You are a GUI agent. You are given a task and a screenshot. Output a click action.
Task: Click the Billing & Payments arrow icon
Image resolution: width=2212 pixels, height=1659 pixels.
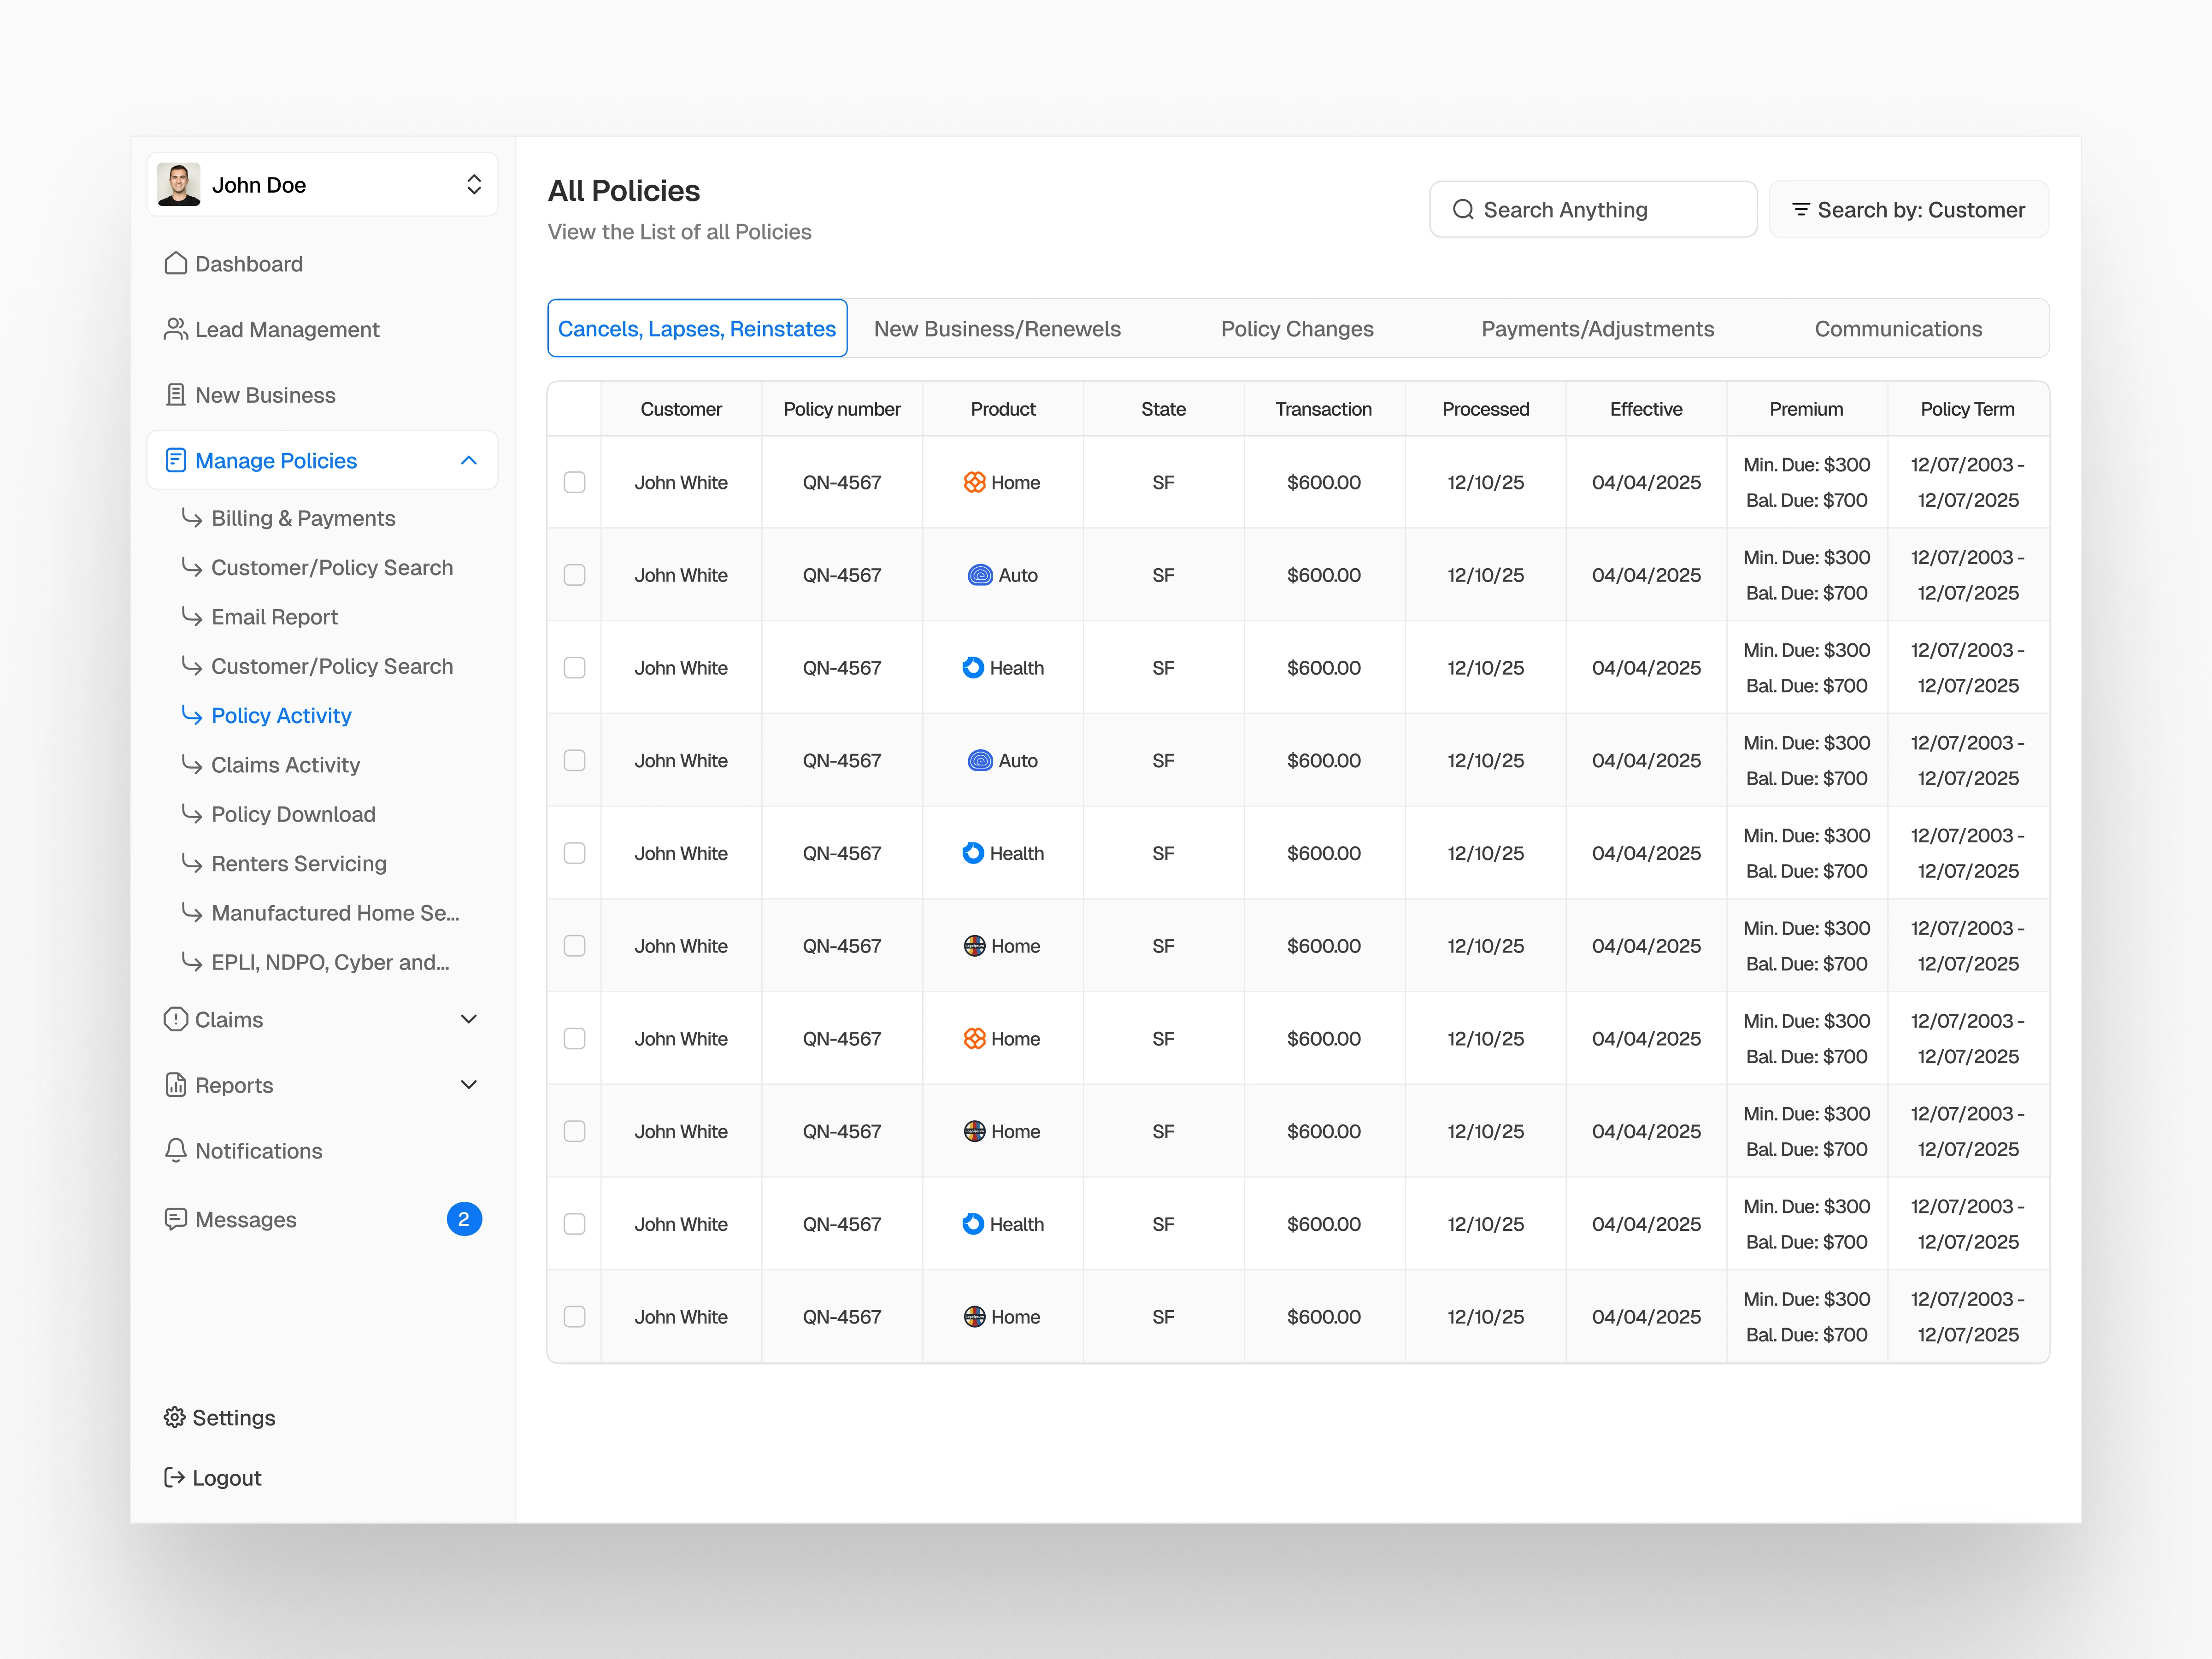tap(192, 517)
